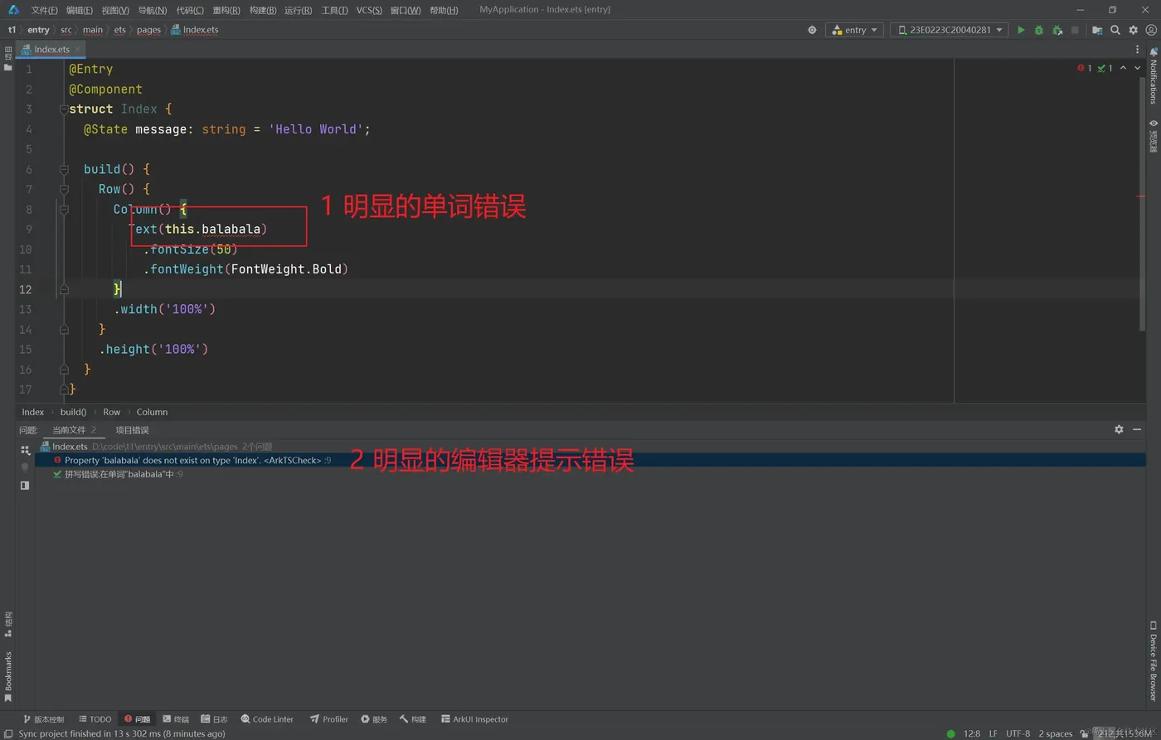Click the gray stop square icon
Image resolution: width=1161 pixels, height=740 pixels.
coord(1075,30)
